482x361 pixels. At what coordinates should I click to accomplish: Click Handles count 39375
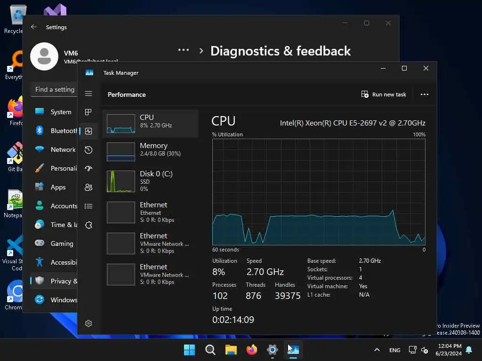click(288, 296)
